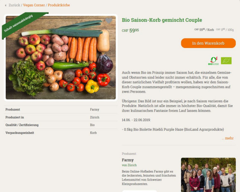Viewport: 240px width, 192px height.
Task: Click the Farmy producer heading
Action: tap(127, 160)
